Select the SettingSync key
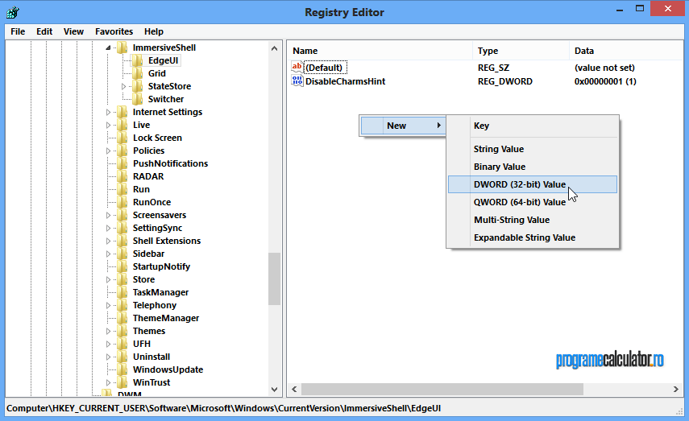Viewport: 689px width, 421px height. pos(157,228)
